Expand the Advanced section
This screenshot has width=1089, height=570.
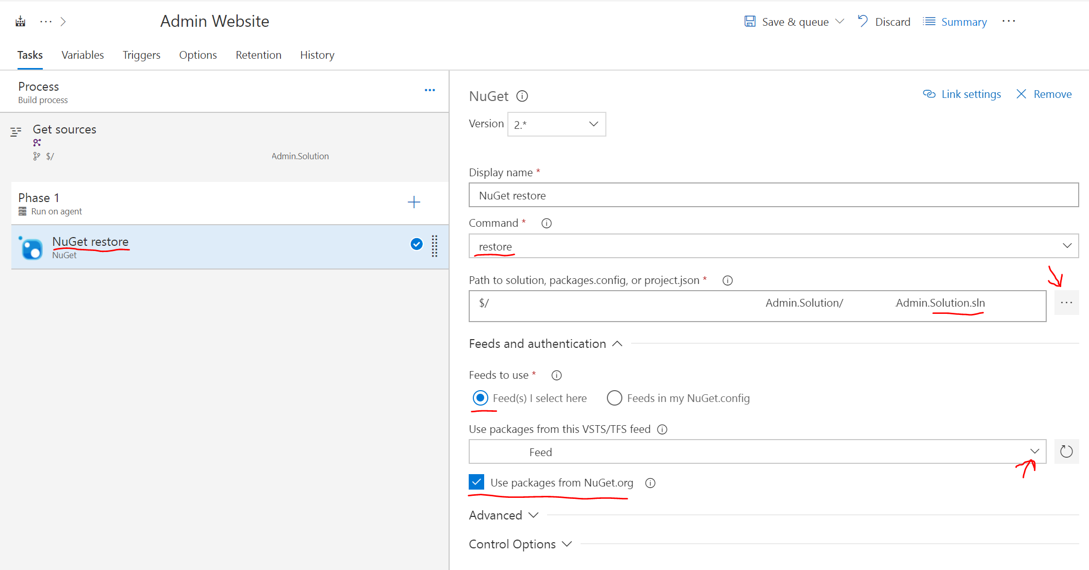point(503,515)
